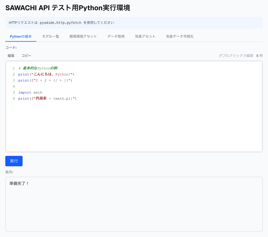This screenshot has width=268, height=237.
Task: Click line number 1 in editor gutter
Action: [14, 68]
